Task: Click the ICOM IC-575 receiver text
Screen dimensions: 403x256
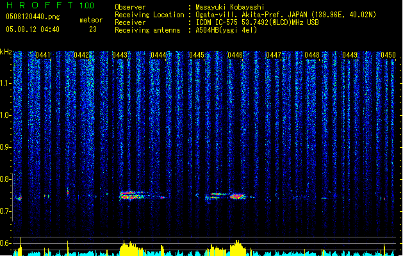Action: (x=257, y=22)
